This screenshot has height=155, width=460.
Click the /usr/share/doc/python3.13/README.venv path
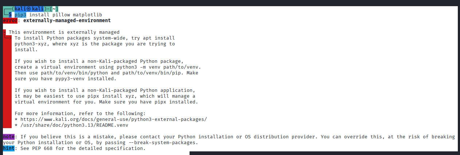(x=74, y=125)
